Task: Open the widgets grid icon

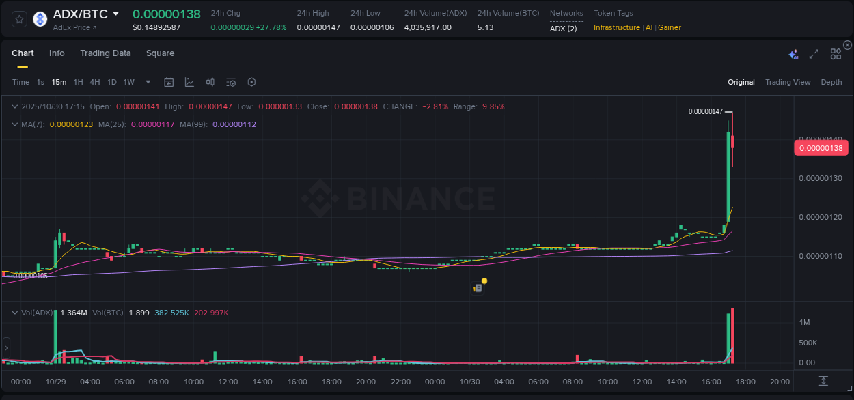Action: (836, 53)
